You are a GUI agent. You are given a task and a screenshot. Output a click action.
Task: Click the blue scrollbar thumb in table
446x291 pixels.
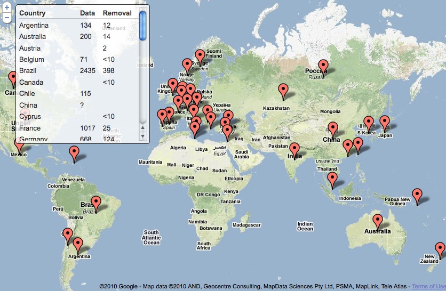(142, 25)
